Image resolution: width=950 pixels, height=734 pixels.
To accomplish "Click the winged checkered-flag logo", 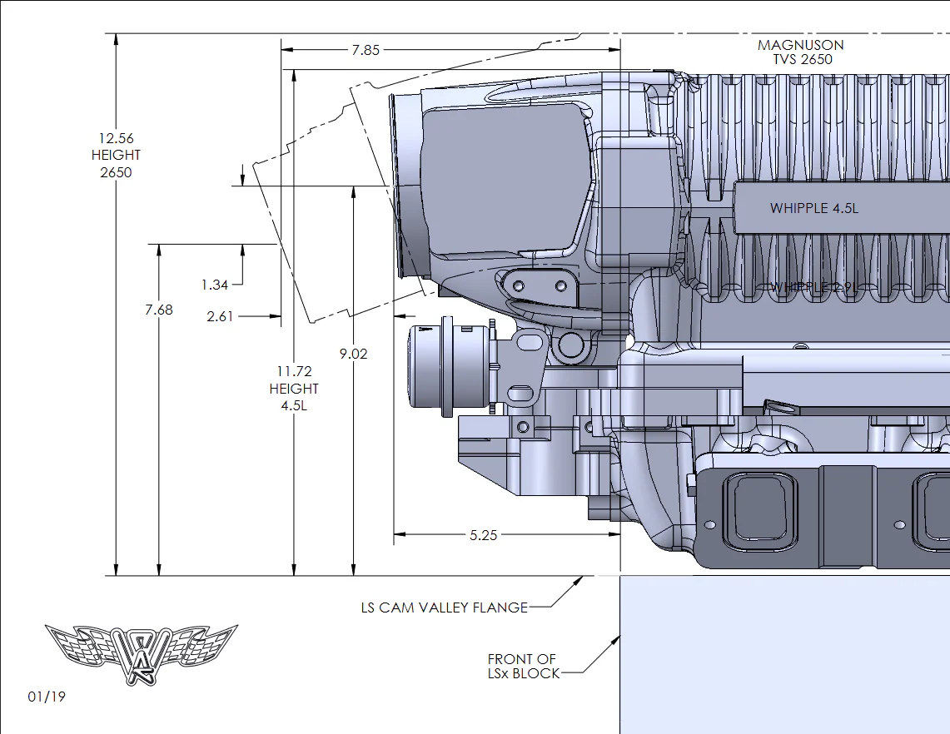I will pyautogui.click(x=142, y=655).
